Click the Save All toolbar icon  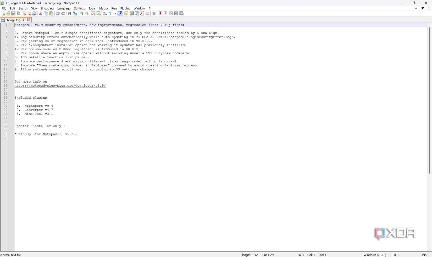point(19,13)
